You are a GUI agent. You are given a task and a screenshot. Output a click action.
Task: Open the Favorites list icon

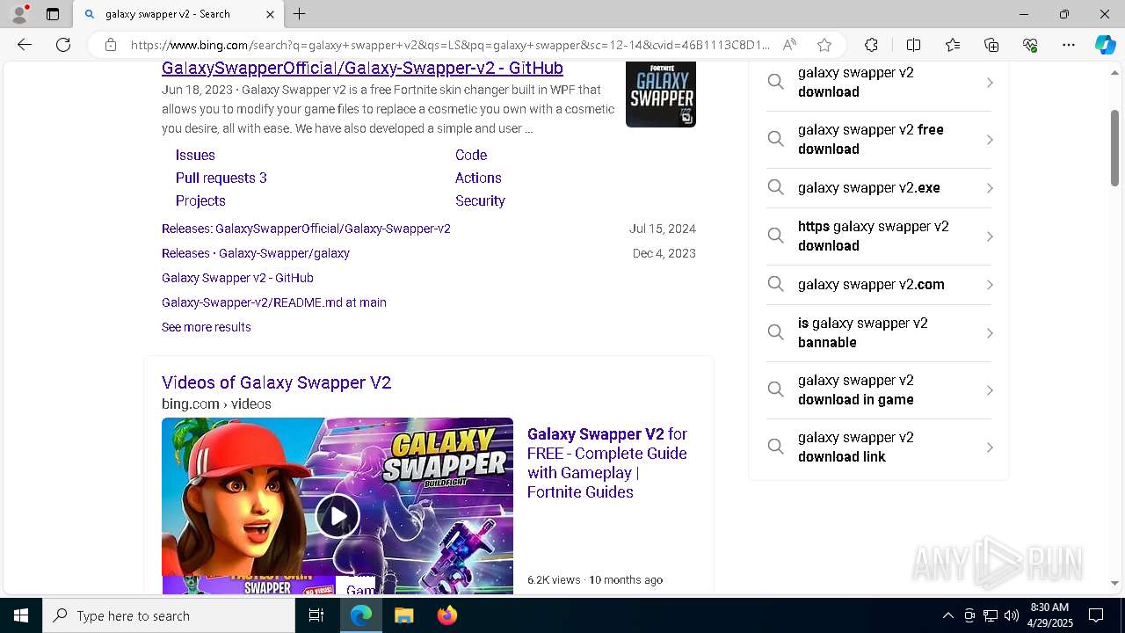953,45
